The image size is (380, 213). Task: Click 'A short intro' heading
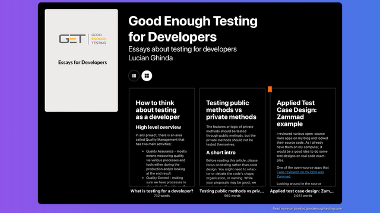tap(221, 153)
